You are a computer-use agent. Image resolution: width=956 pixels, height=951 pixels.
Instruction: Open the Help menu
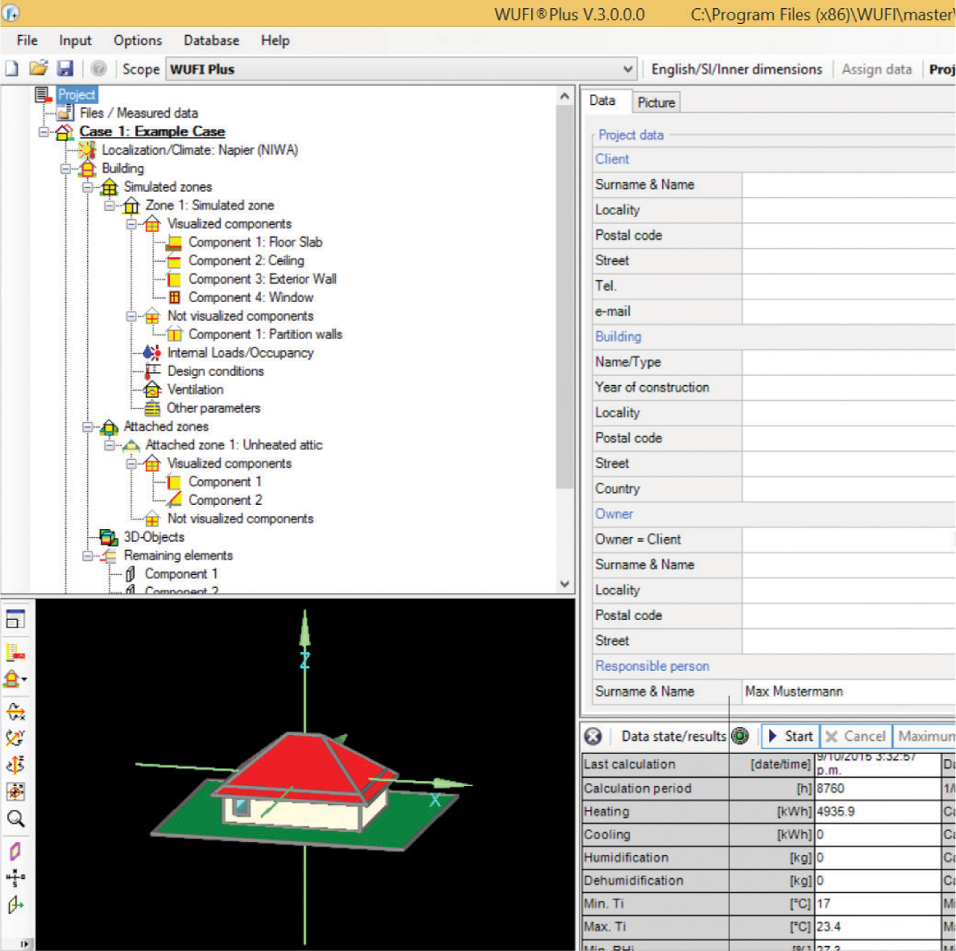tap(275, 40)
